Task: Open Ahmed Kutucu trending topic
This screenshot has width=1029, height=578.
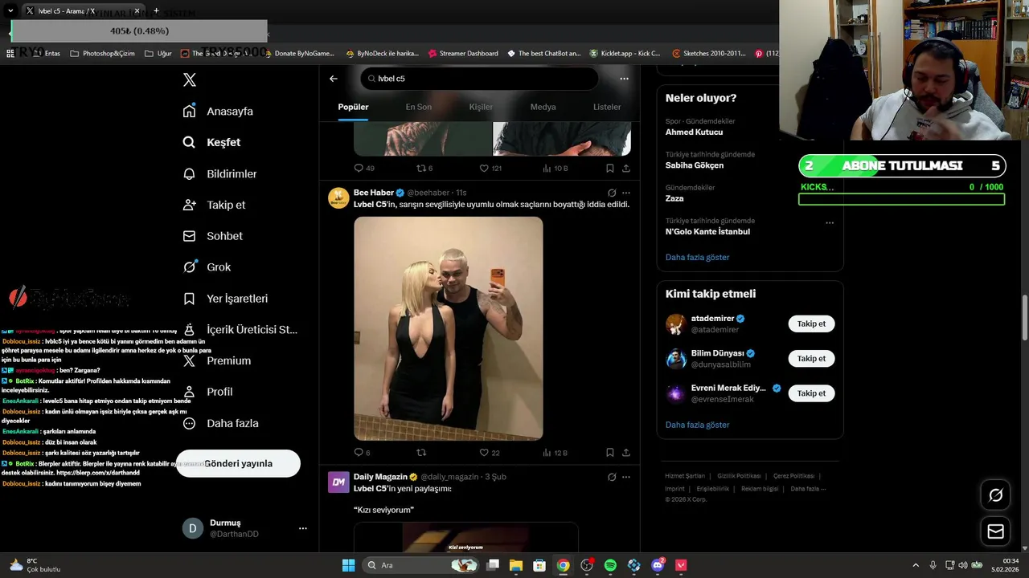Action: coord(694,132)
